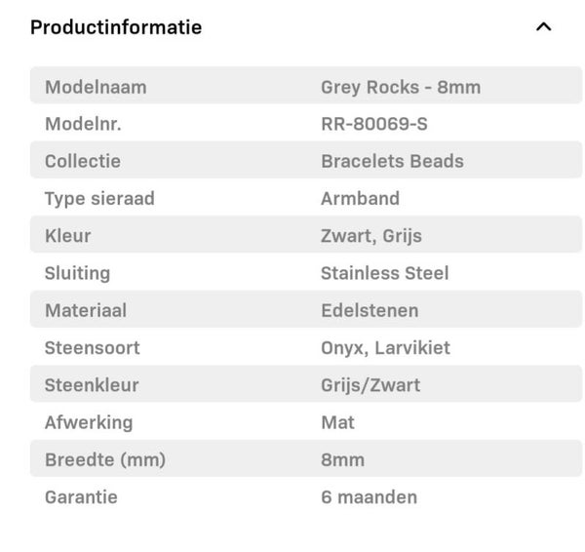Click the Bracelets Beads collection value

click(392, 161)
